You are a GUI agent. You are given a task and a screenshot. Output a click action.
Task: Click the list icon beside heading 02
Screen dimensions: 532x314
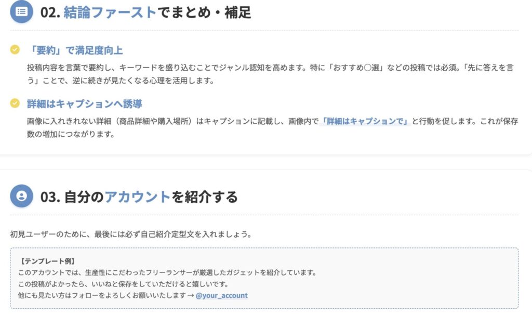click(x=21, y=12)
